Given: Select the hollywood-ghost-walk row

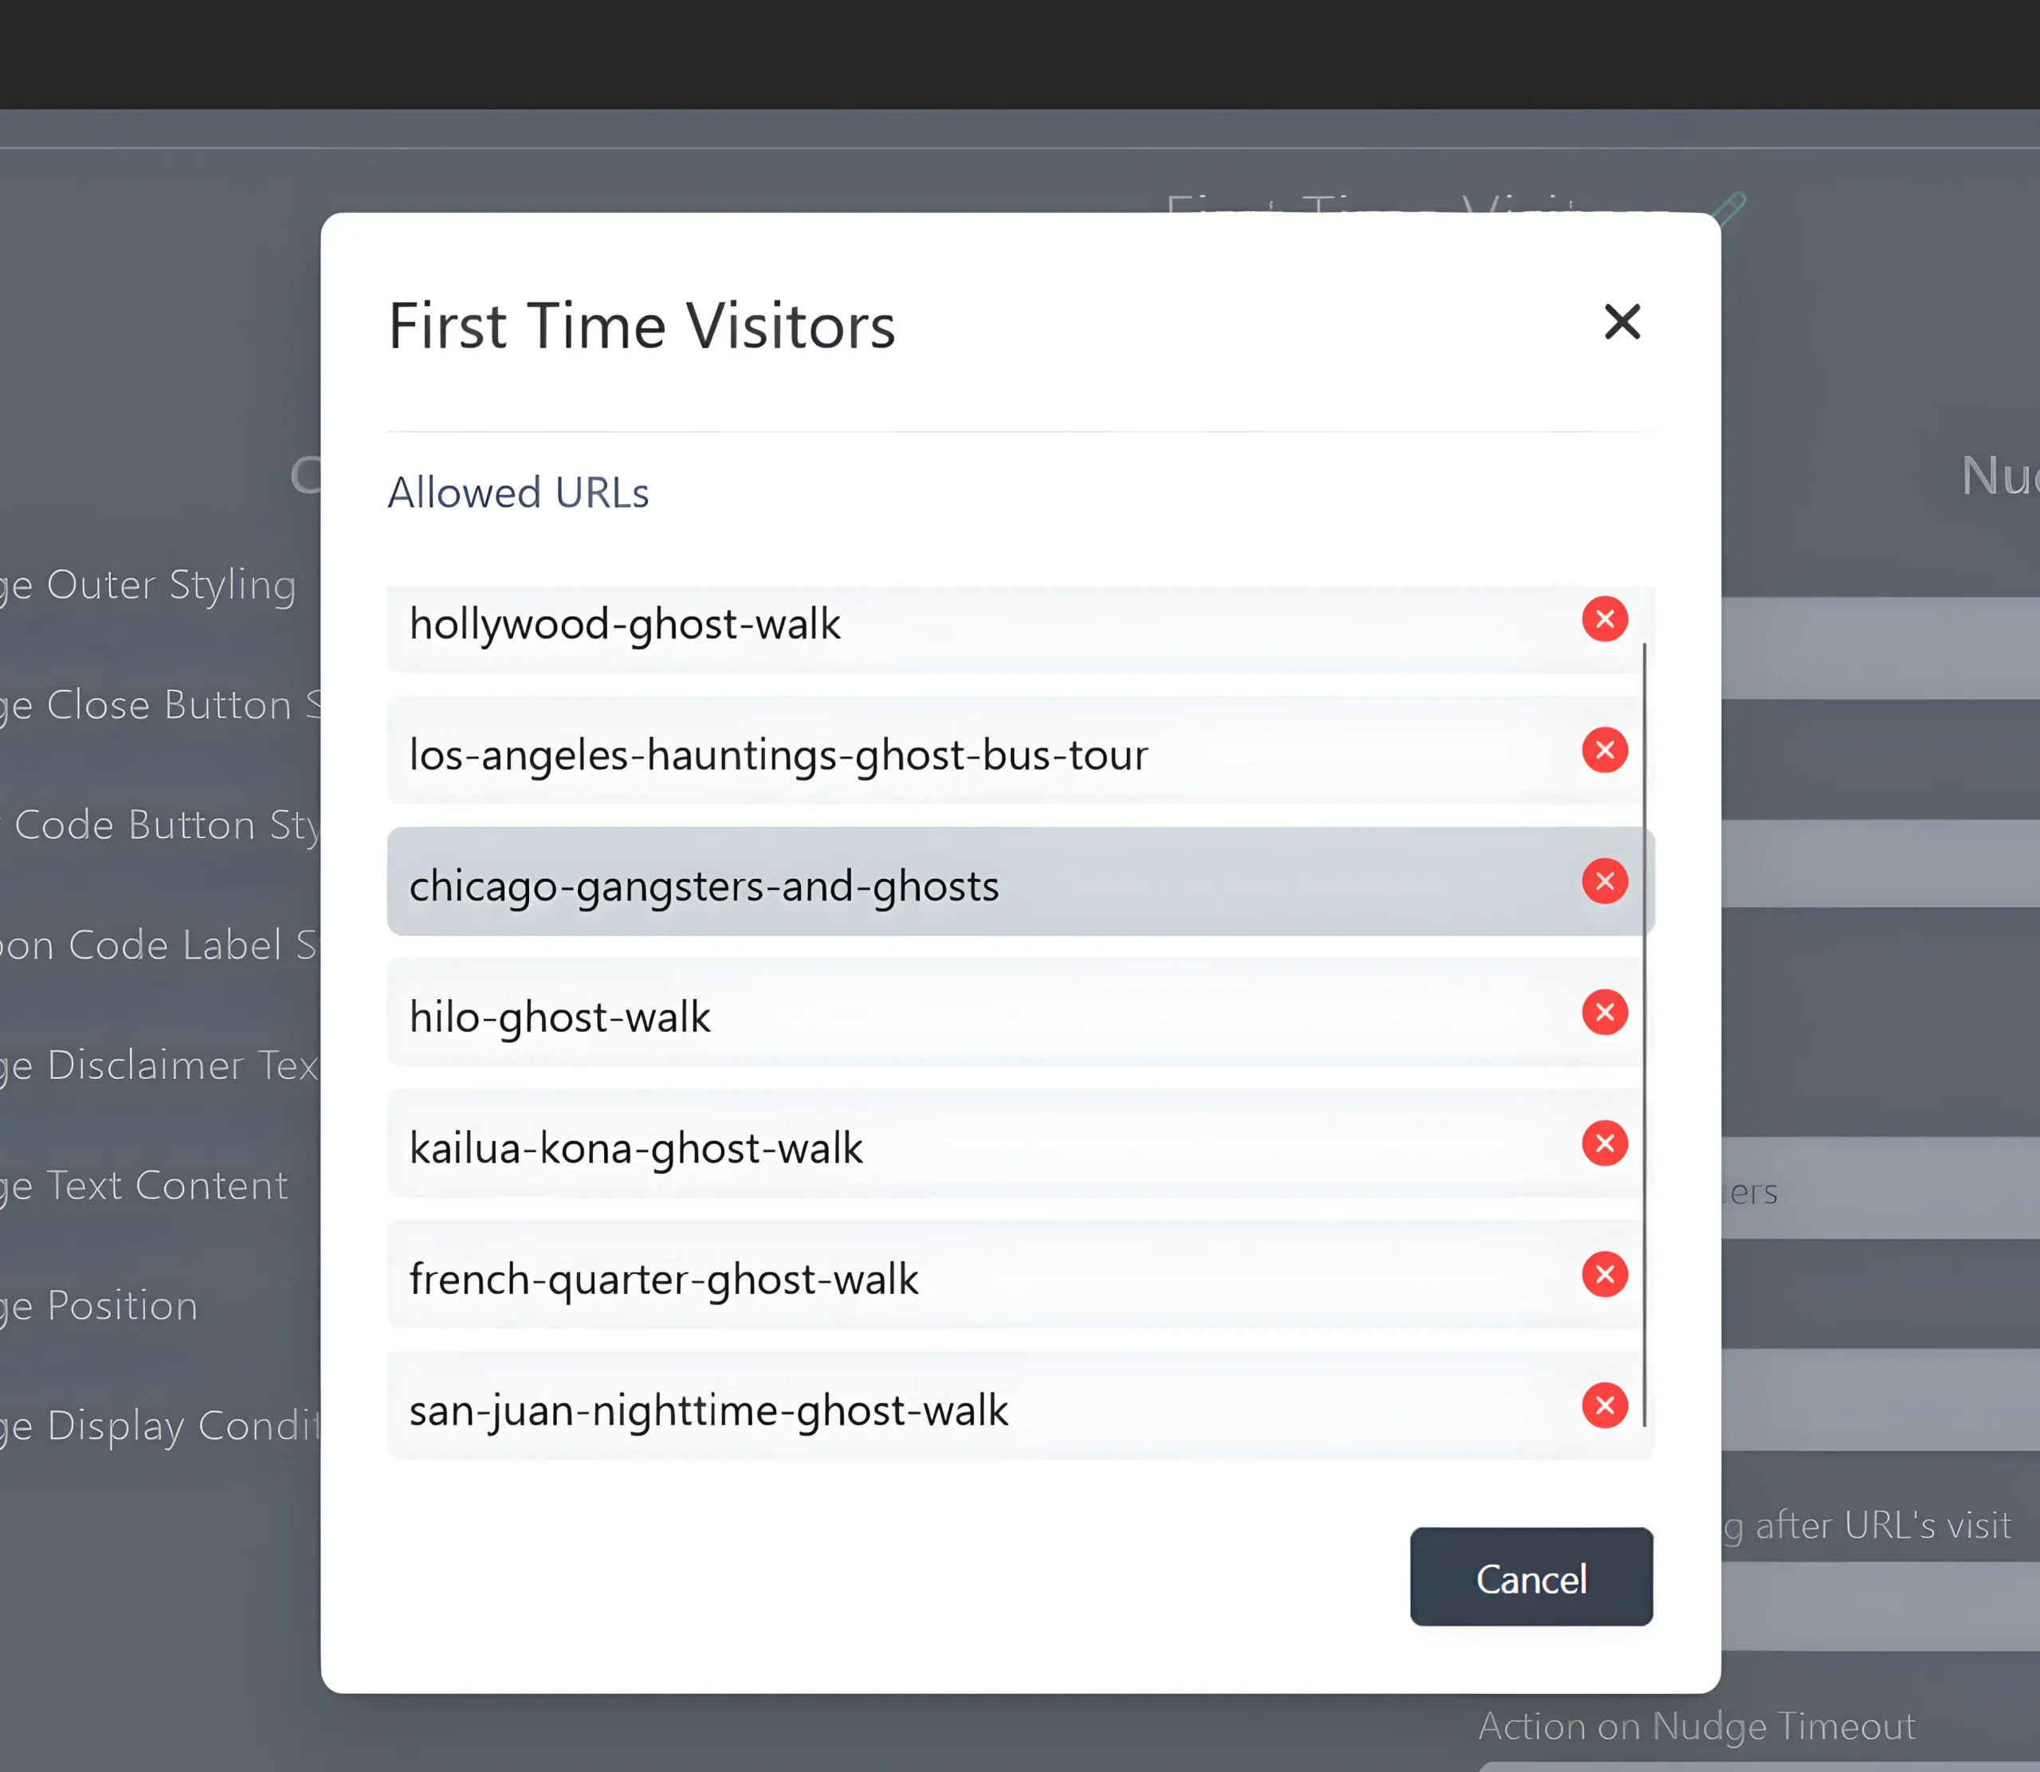Looking at the screenshot, I should point(890,625).
